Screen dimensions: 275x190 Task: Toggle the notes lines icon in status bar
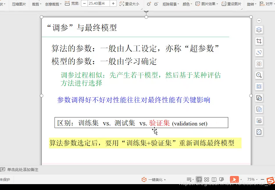click(x=190, y=179)
